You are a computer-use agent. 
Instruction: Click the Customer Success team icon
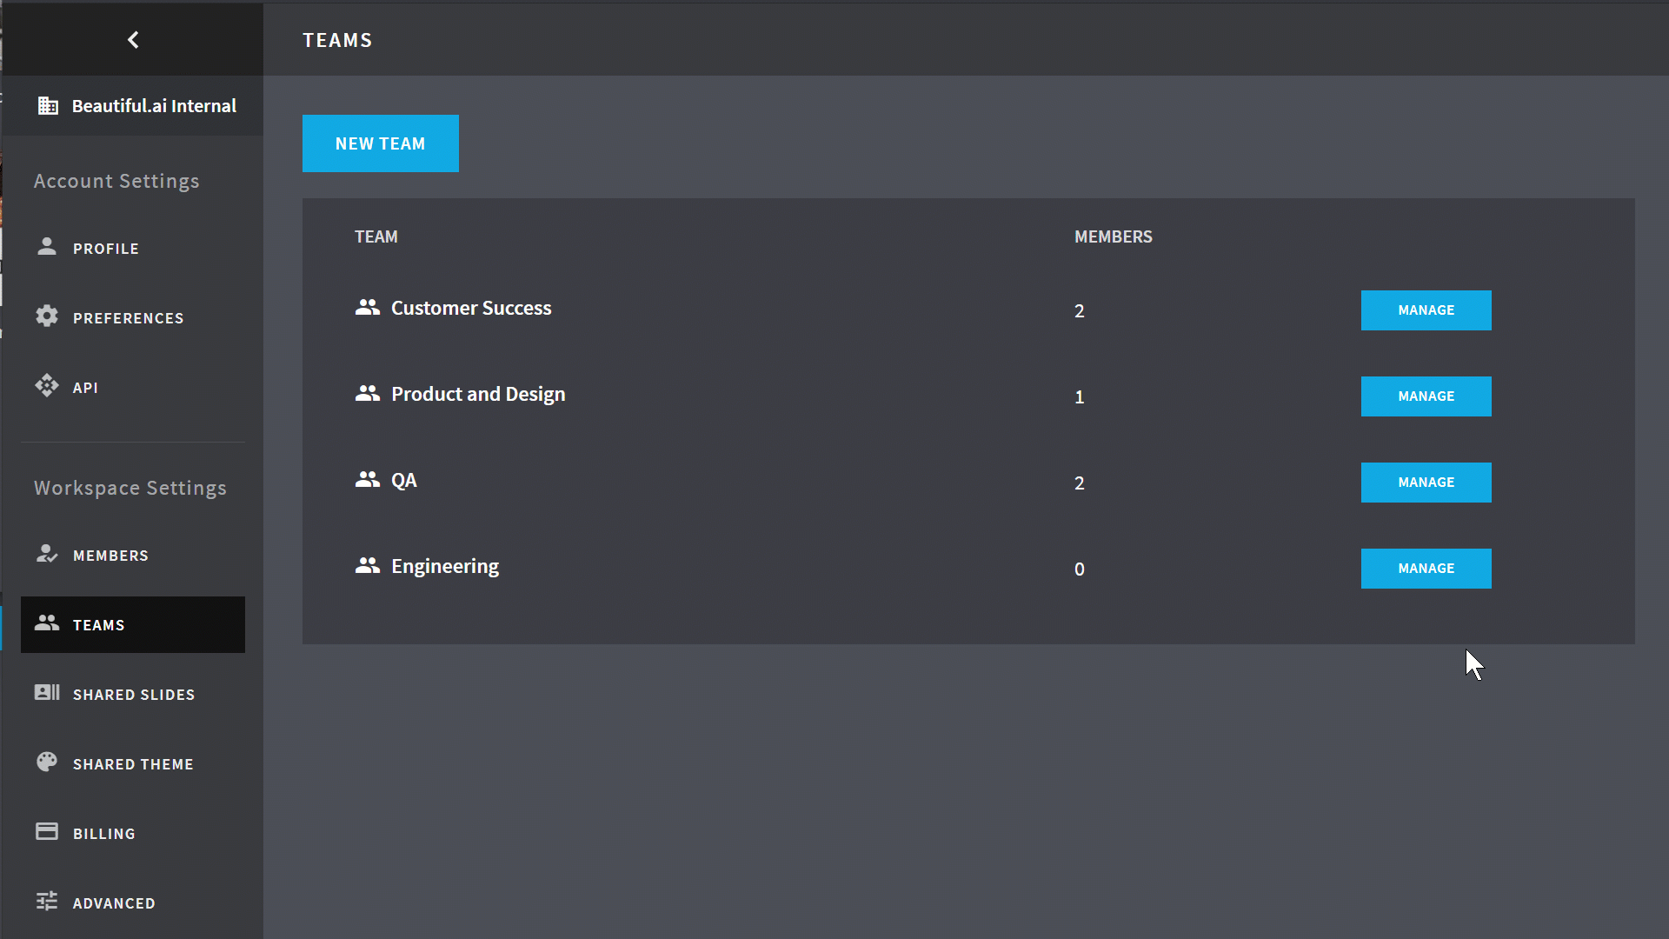367,307
